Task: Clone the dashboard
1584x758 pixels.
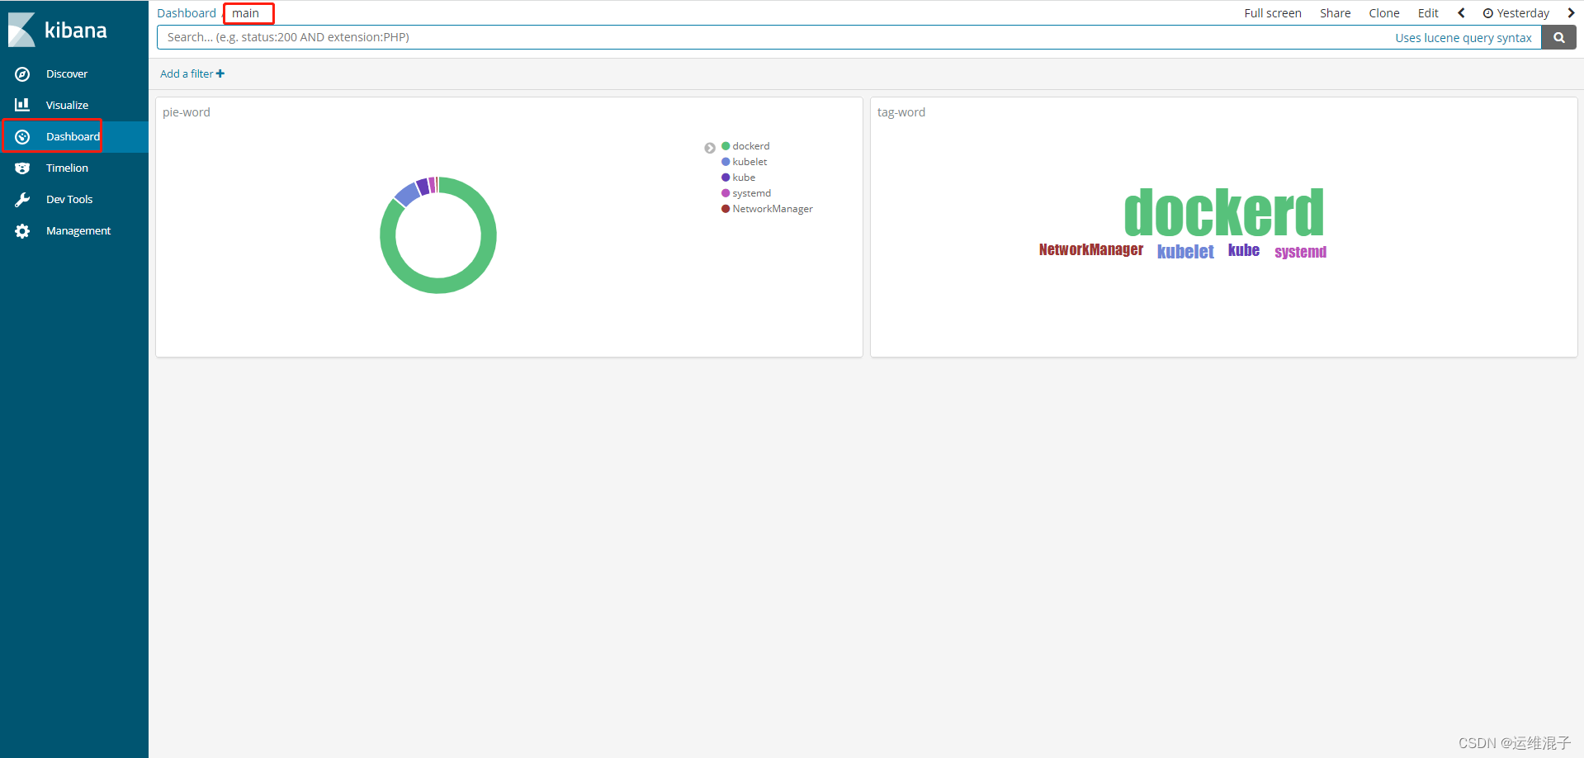Action: point(1384,13)
